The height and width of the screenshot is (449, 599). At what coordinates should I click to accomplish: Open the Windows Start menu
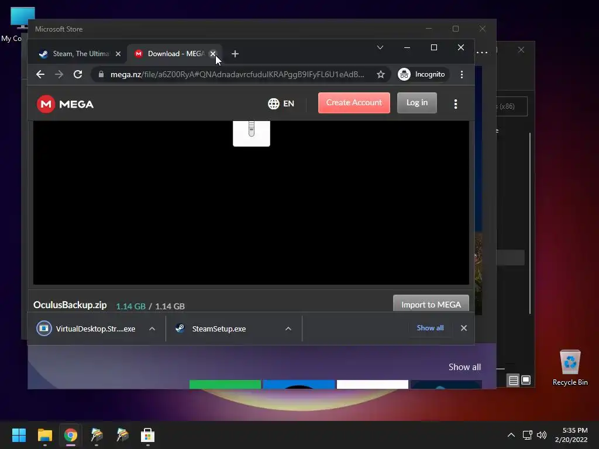(19, 435)
